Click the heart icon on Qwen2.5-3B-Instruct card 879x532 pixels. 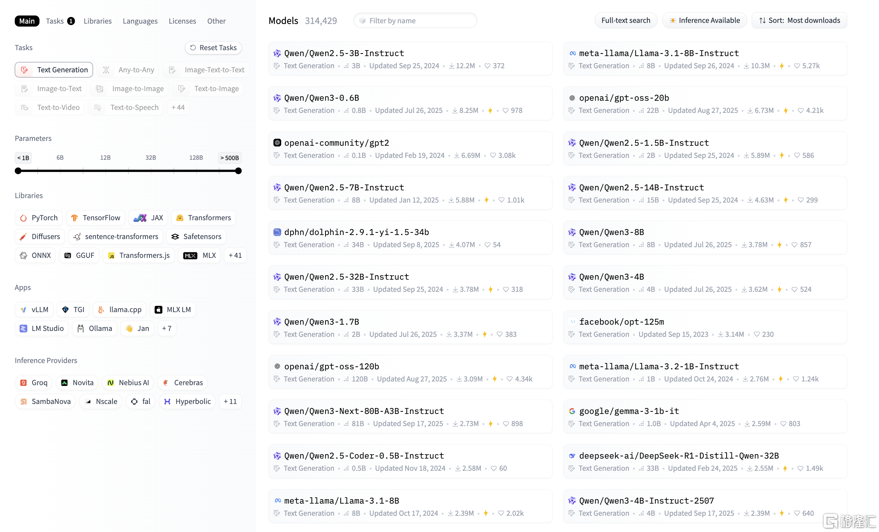[x=487, y=66]
